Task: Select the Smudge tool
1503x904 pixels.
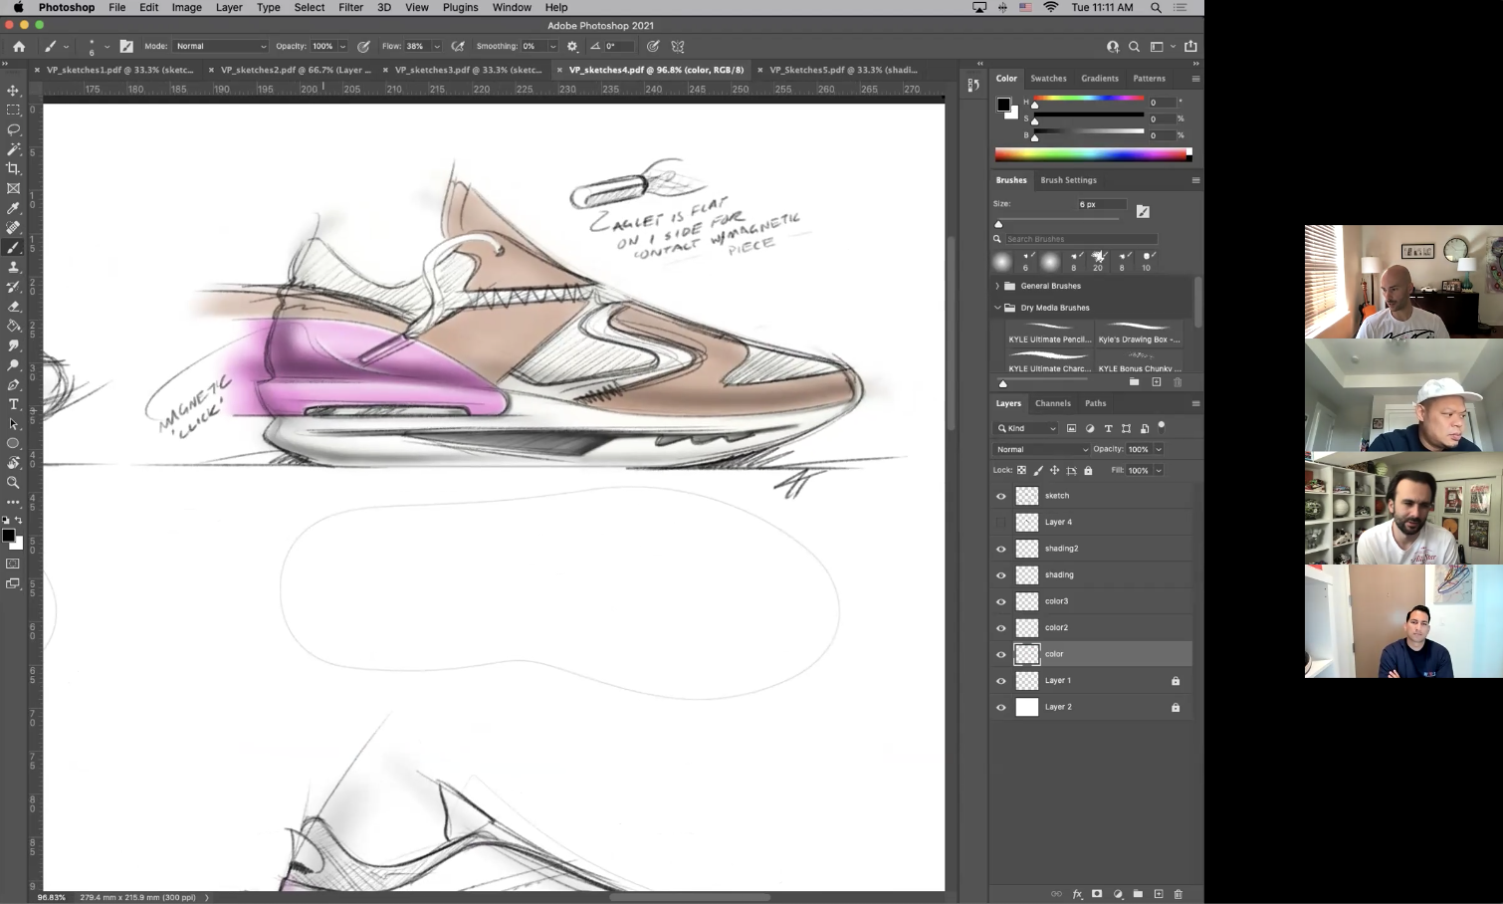Action: tap(13, 345)
